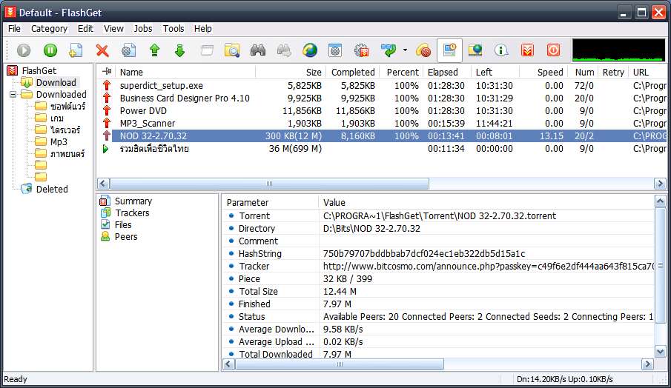Select superdict_setup.exe download row
This screenshot has height=388, width=671.
[x=383, y=85]
